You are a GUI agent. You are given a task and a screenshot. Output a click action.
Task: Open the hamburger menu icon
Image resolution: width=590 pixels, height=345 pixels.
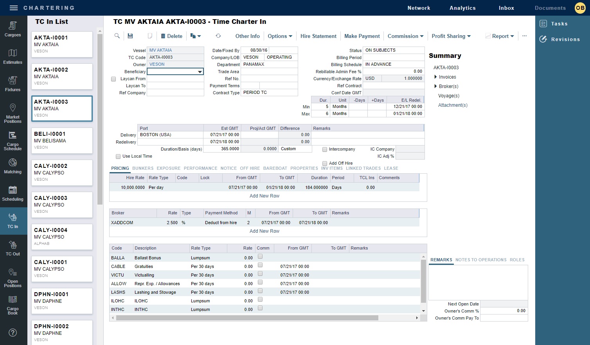click(x=14, y=8)
